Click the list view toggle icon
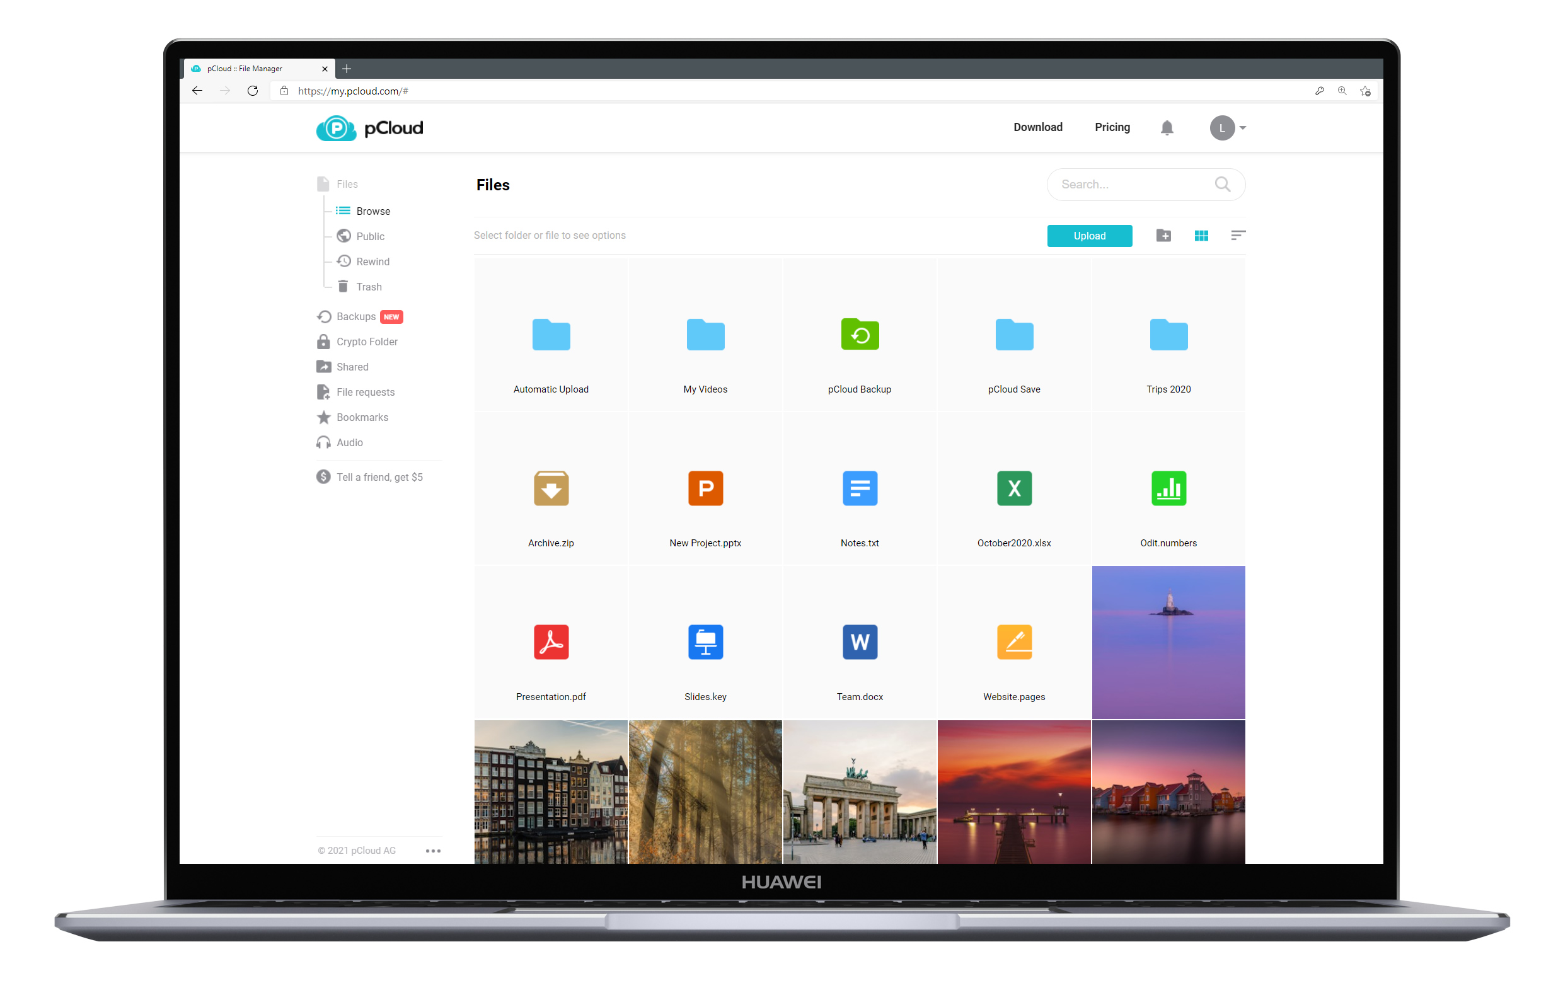Viewport: 1563px width, 983px height. click(1238, 234)
